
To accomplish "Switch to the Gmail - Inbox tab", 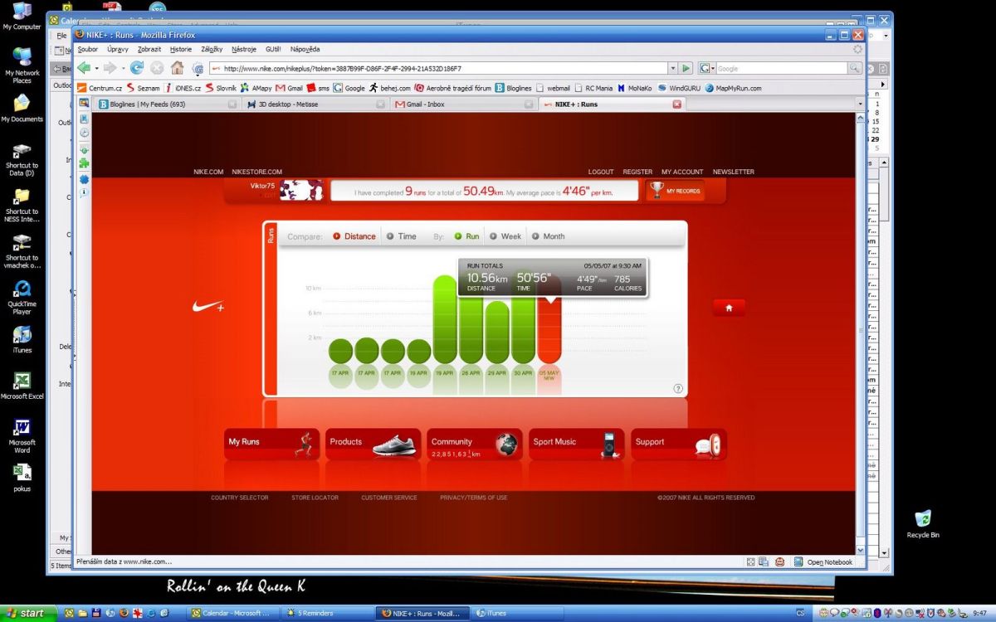I will [463, 104].
